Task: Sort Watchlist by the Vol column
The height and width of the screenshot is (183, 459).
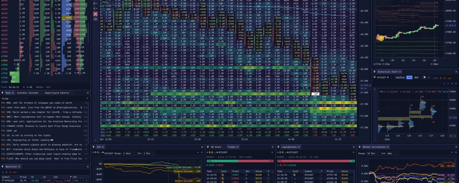Action: coord(76,177)
